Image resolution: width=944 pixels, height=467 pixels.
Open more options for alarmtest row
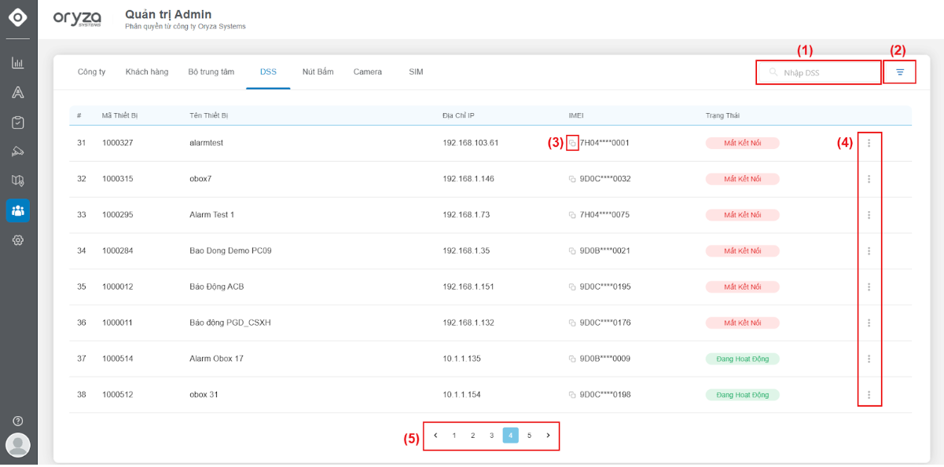(x=869, y=143)
